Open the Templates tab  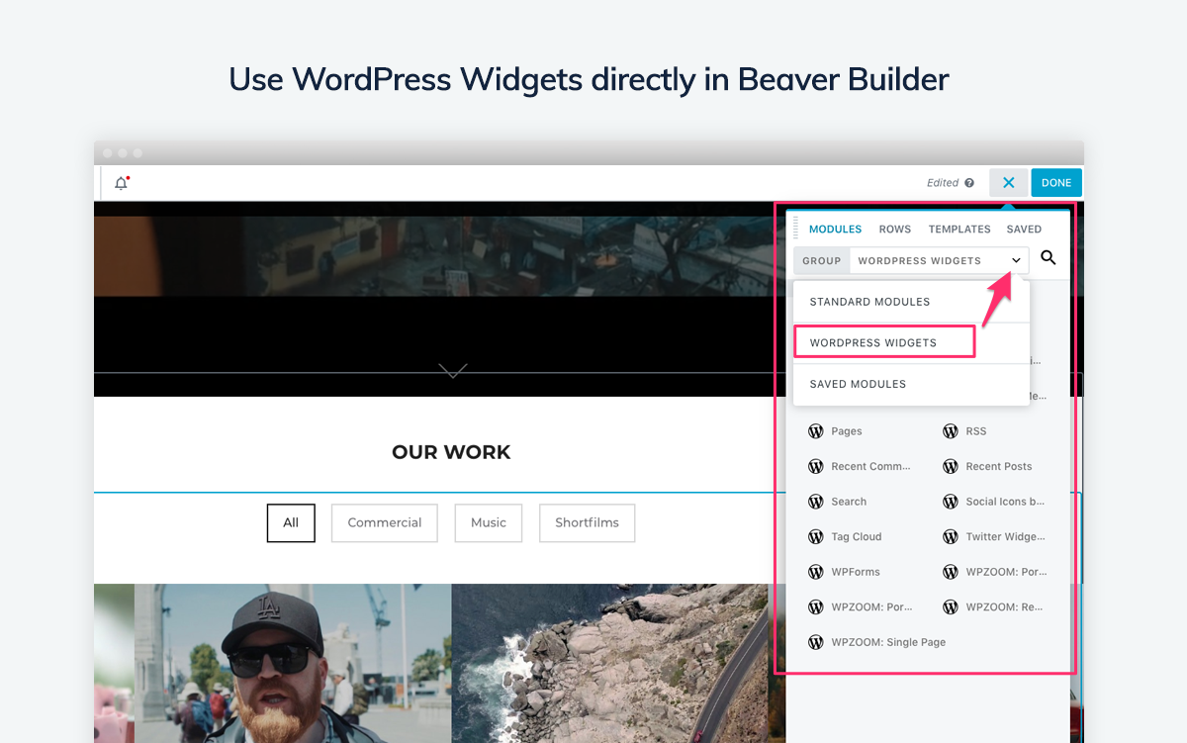pyautogui.click(x=959, y=230)
